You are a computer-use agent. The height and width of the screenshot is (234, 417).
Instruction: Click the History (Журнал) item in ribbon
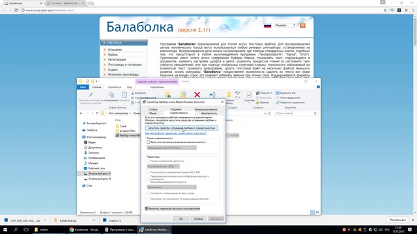pyautogui.click(x=263, y=103)
